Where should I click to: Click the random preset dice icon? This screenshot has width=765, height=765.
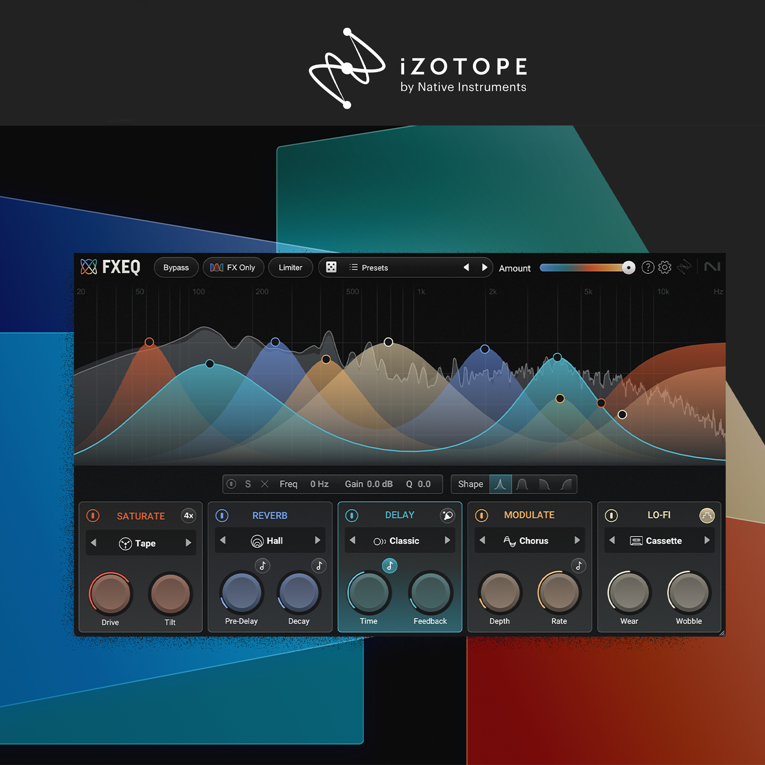point(331,267)
